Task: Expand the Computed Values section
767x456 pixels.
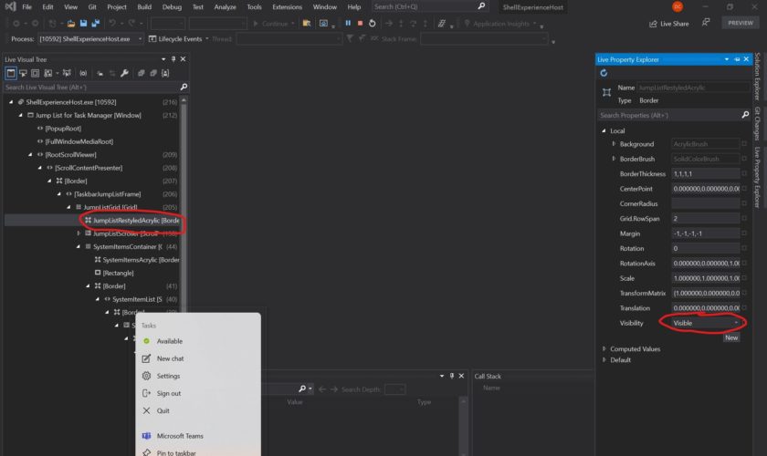Action: pyautogui.click(x=604, y=348)
